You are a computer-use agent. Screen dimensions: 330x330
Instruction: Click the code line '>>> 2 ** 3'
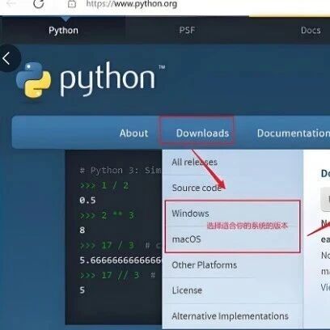tap(107, 215)
